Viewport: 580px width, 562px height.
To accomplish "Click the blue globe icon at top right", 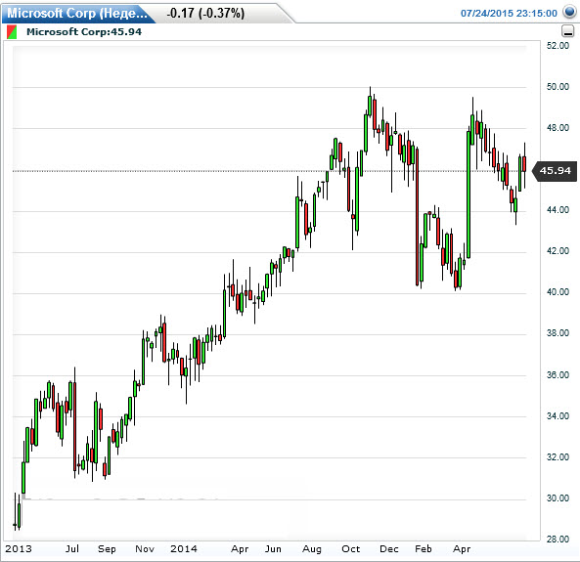I will point(569,12).
